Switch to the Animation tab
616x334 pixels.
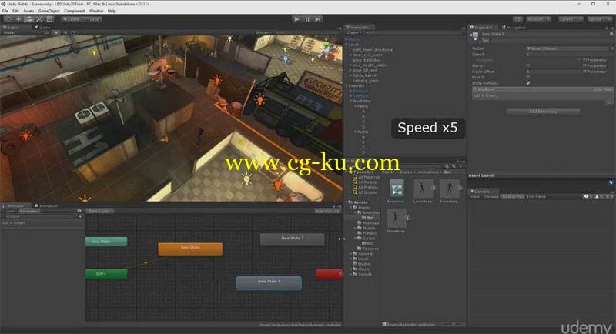pos(46,205)
